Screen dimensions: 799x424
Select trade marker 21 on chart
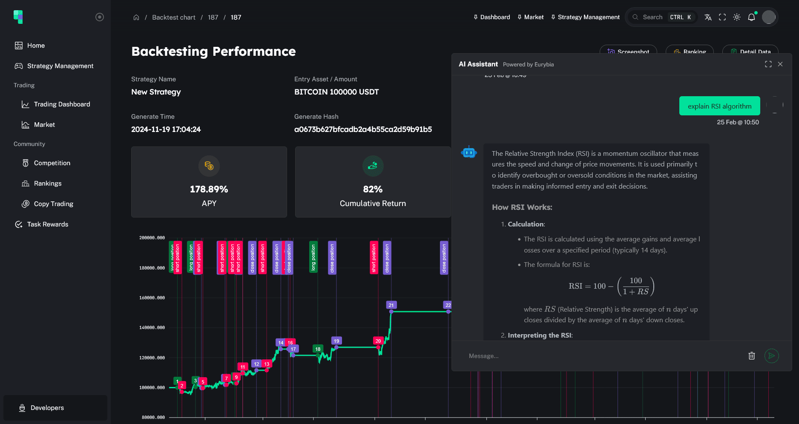[x=391, y=305]
